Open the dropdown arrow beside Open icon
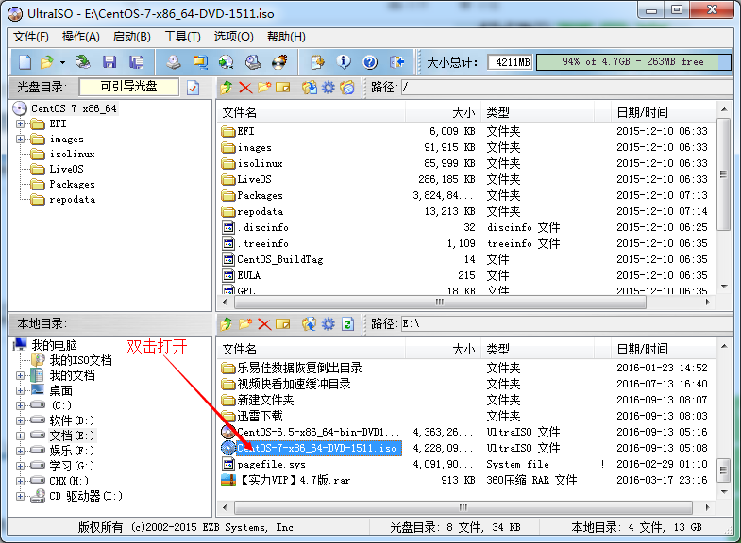The height and width of the screenshot is (543, 741). pyautogui.click(x=62, y=62)
